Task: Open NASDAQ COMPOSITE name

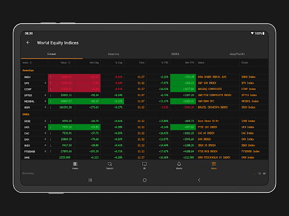Action: (x=210, y=89)
